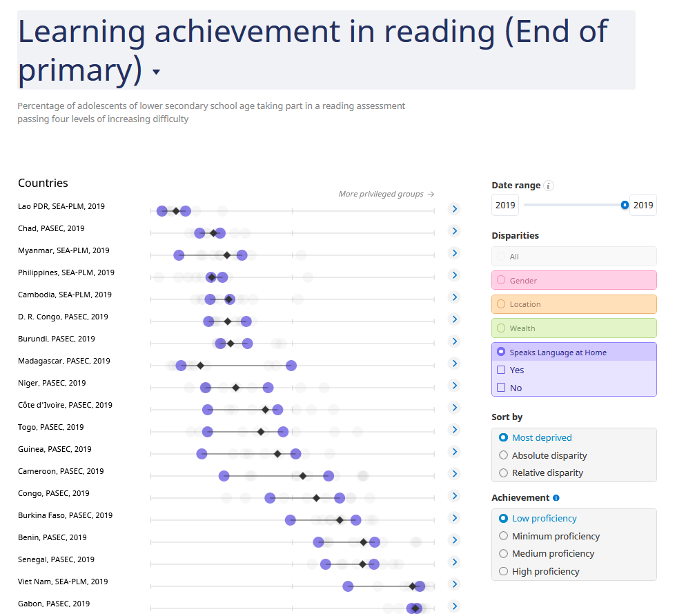Click Viet Nam row arrow icon
686x616 pixels.
coord(454,584)
